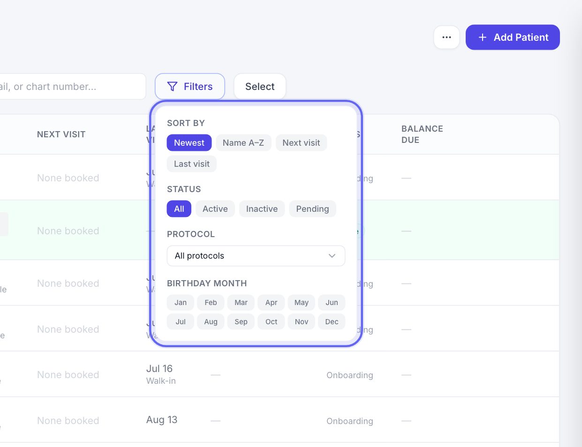
Task: Select All status chip
Action: (179, 209)
